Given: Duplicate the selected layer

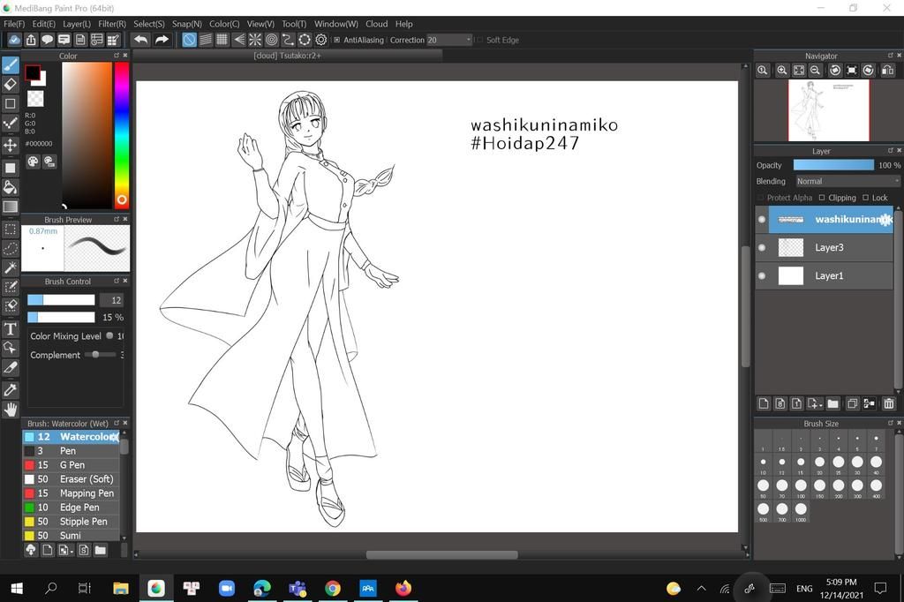Looking at the screenshot, I should tap(852, 403).
